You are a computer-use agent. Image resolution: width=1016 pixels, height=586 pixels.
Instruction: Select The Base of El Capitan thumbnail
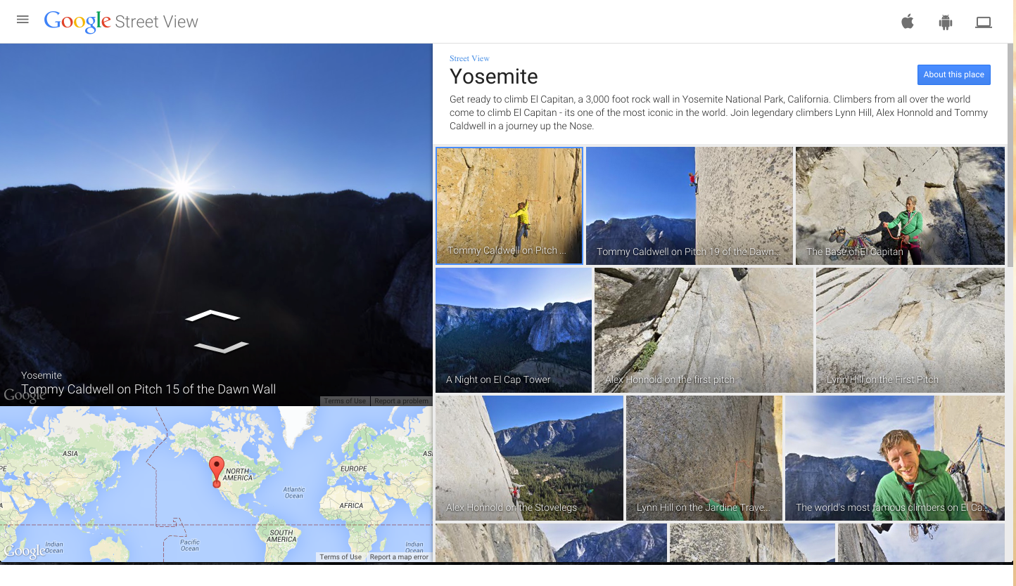(x=900, y=205)
